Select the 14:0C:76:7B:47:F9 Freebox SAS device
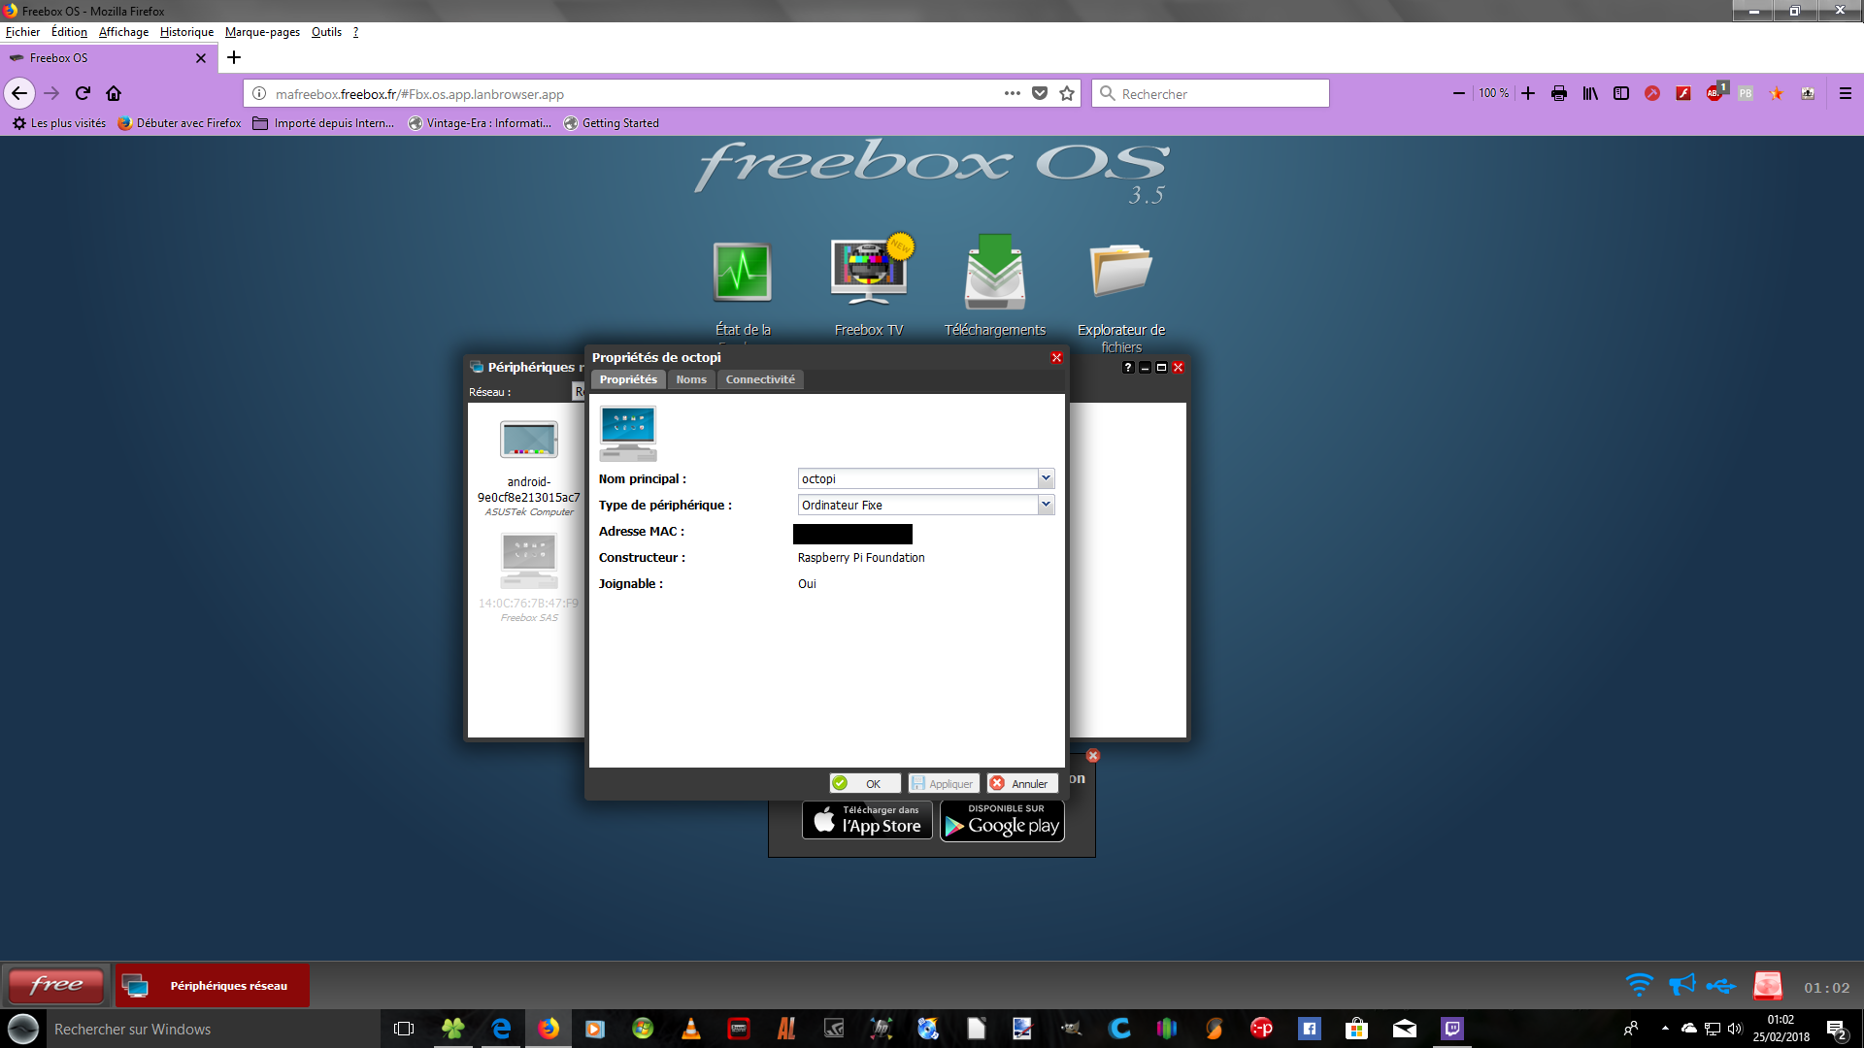This screenshot has width=1864, height=1048. click(529, 577)
